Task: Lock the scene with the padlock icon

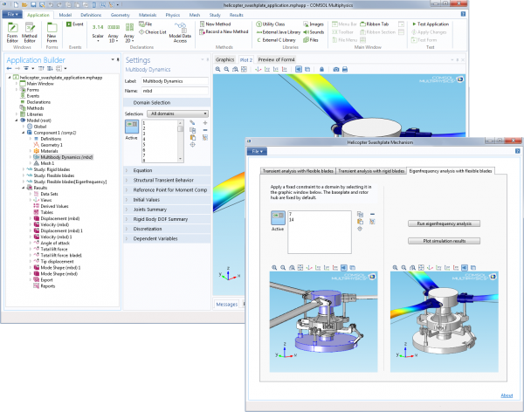Action: coord(321,69)
